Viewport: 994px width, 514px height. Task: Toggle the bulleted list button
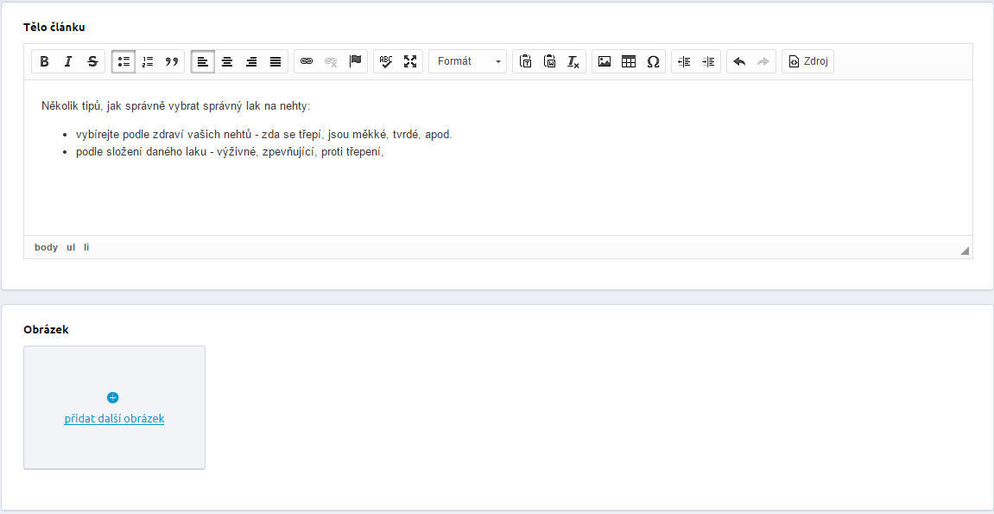point(123,61)
